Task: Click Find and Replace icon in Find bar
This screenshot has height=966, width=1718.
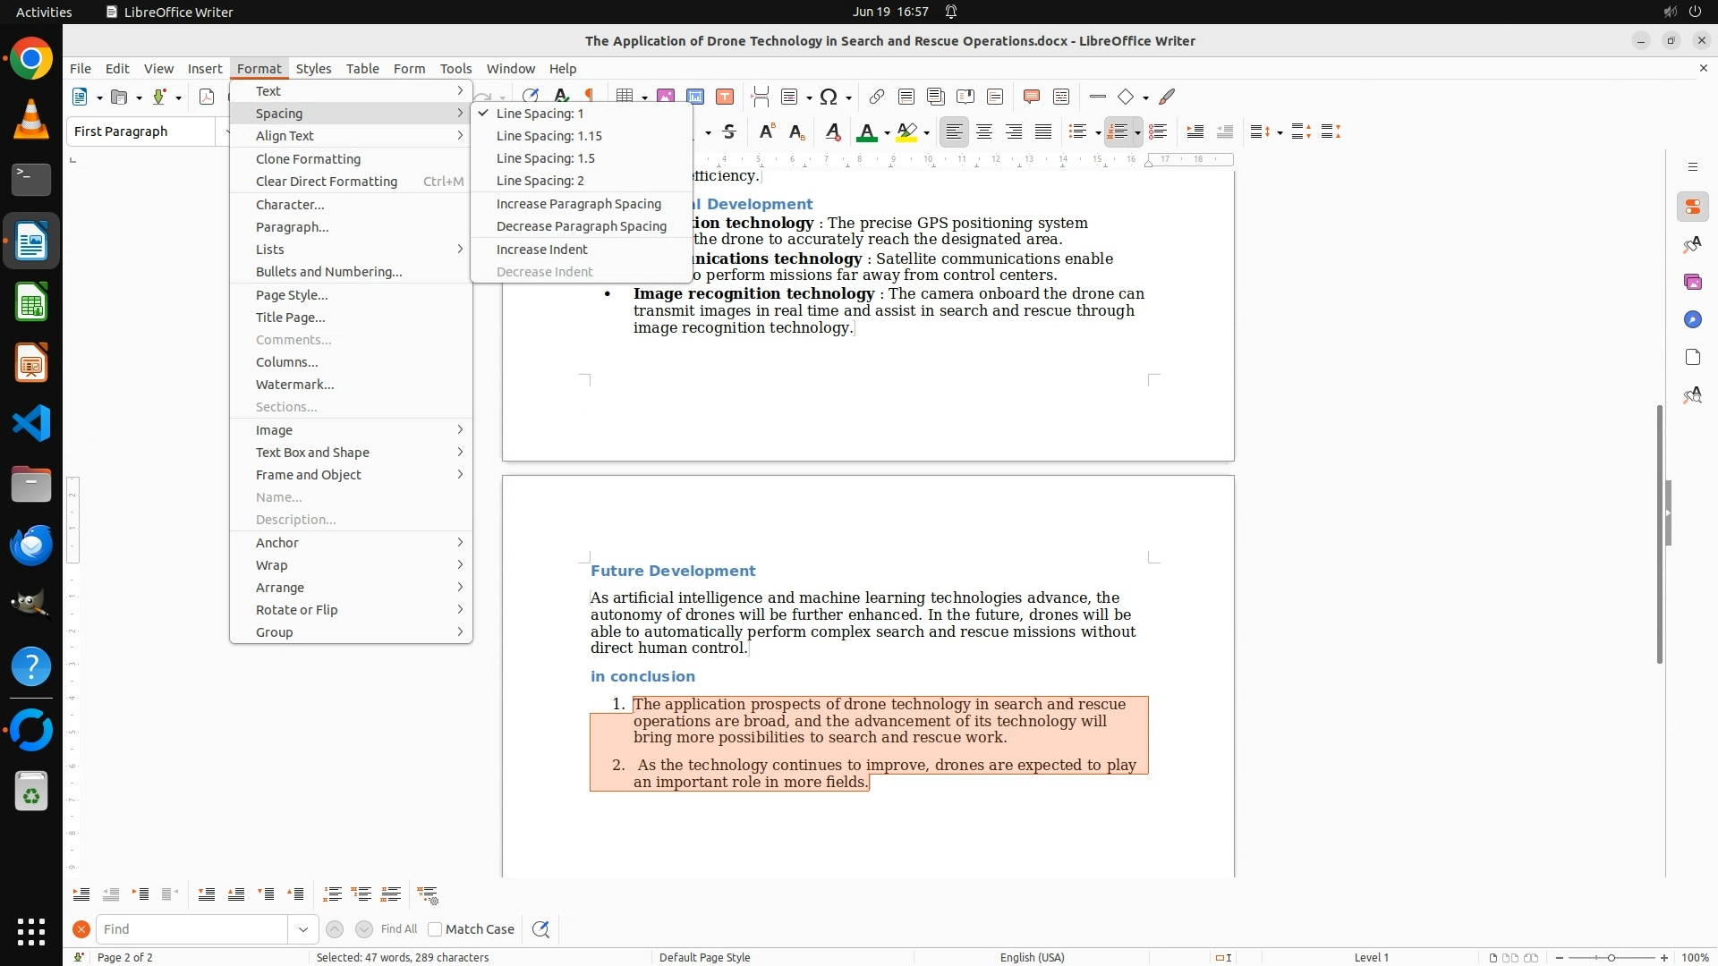Action: 540,929
